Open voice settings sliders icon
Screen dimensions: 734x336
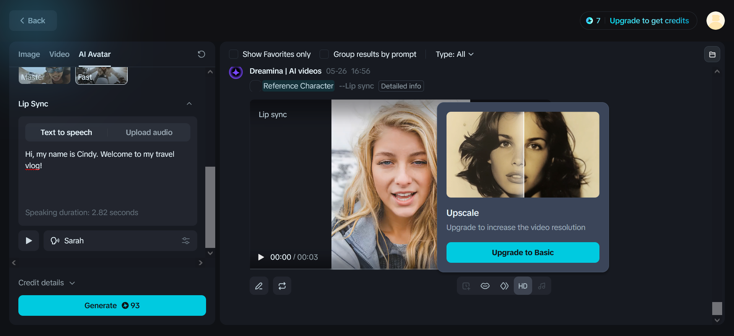(186, 241)
